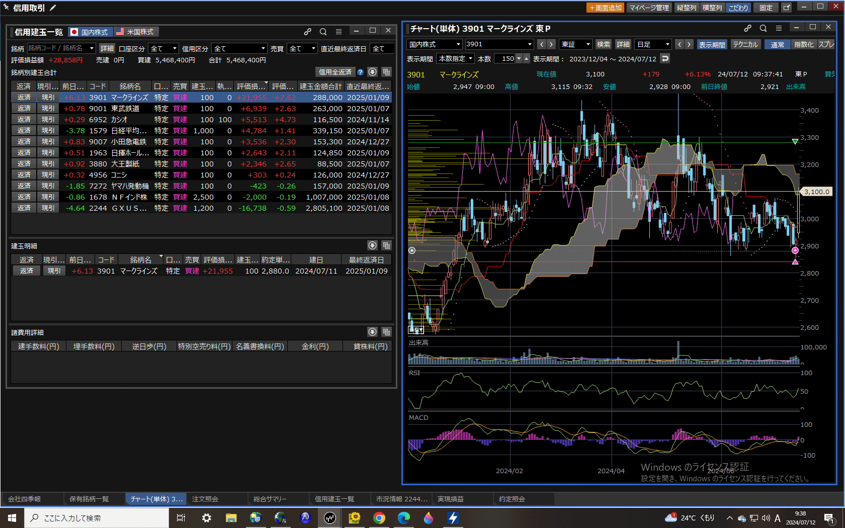Open 売買 dropdown filter

[302, 48]
